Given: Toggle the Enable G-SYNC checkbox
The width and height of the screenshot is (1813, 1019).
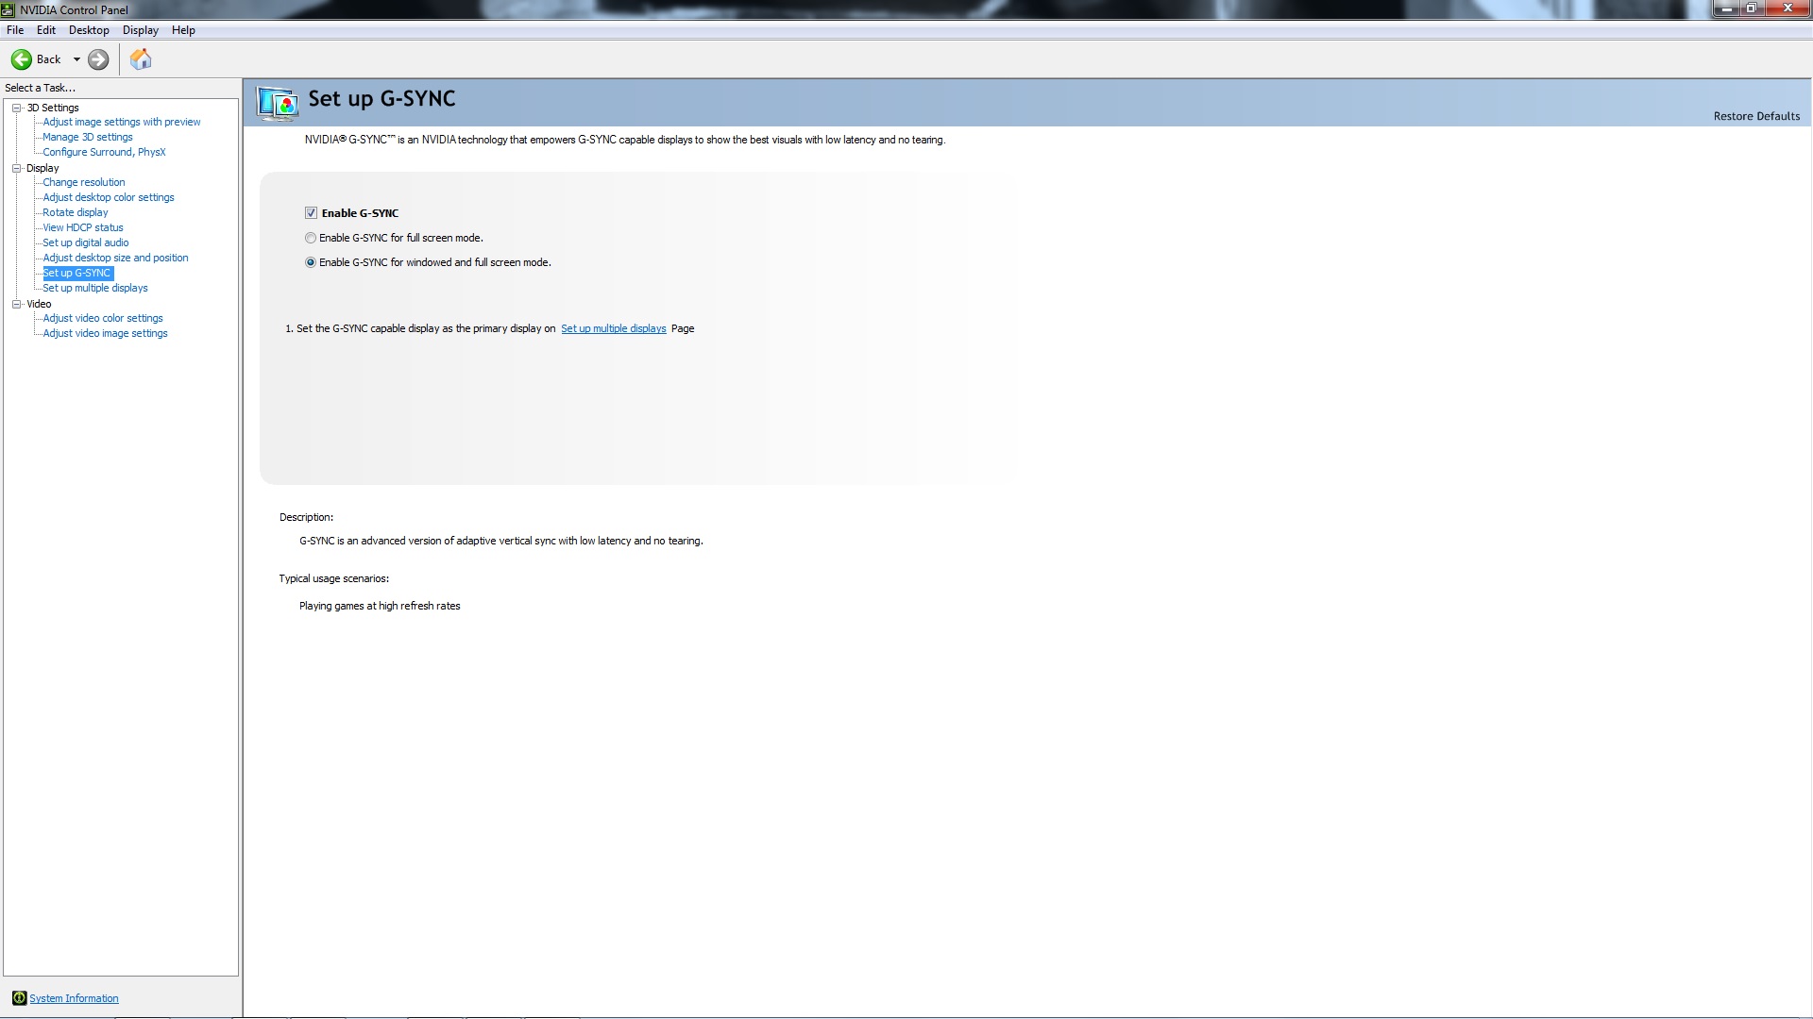Looking at the screenshot, I should 311,213.
